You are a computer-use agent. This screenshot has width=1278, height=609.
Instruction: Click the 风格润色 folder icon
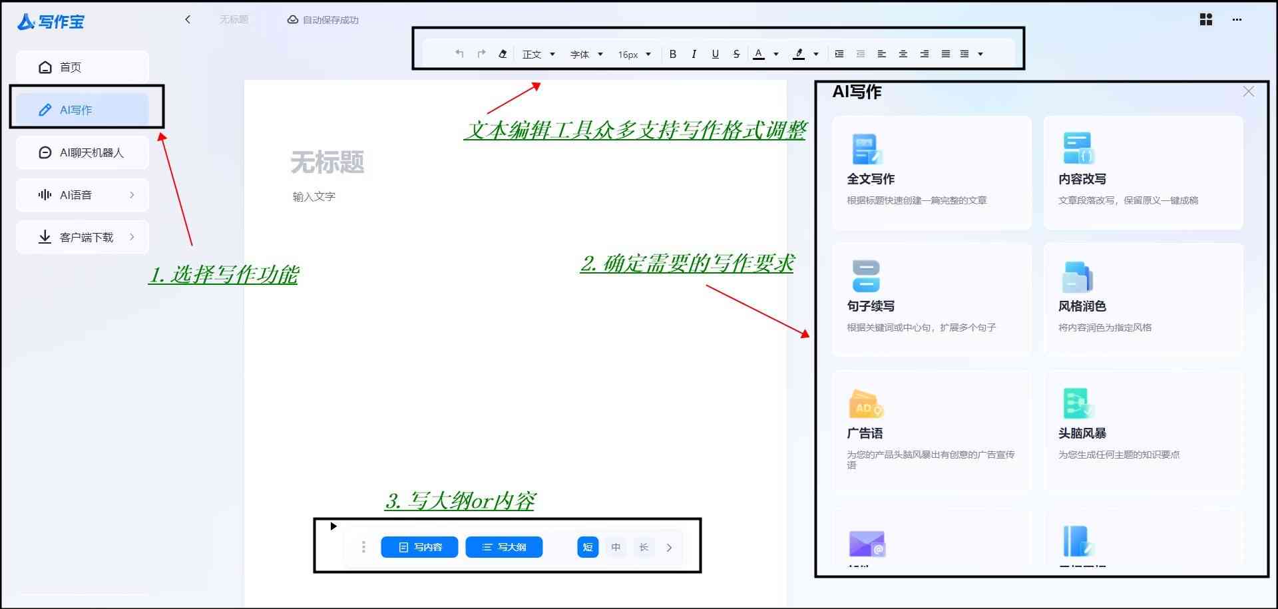pos(1078,277)
